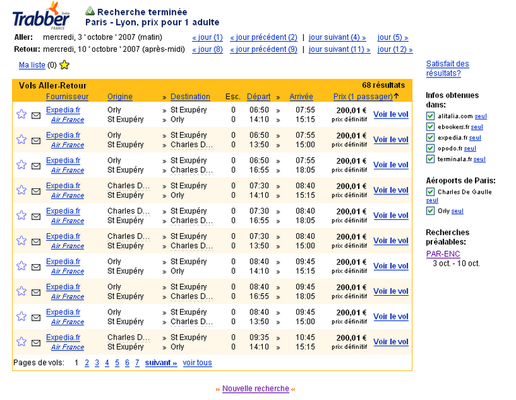Star the Orly 06:50 flight returning 14:10
Viewport: 516px width, 400px height.
click(x=21, y=114)
